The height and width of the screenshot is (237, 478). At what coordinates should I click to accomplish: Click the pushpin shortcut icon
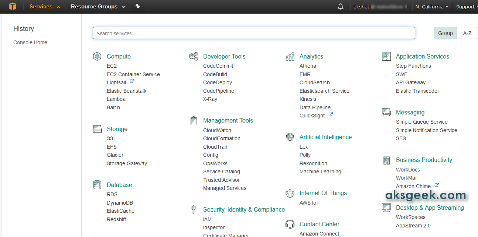point(137,7)
